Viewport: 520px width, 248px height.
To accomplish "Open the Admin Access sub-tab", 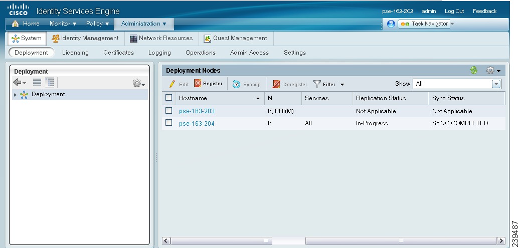I will [x=249, y=53].
